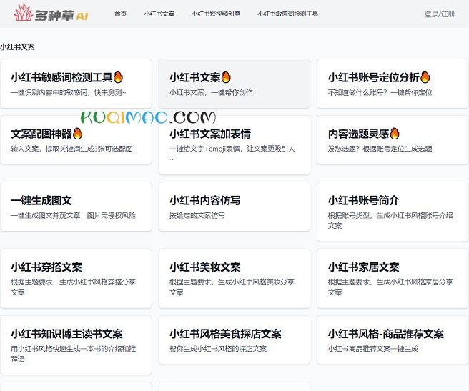Open the 小红书账号简介 card

(393, 212)
